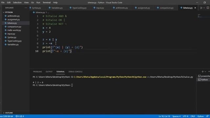
Task: Split the editor with layout icon
Action: click(208, 8)
